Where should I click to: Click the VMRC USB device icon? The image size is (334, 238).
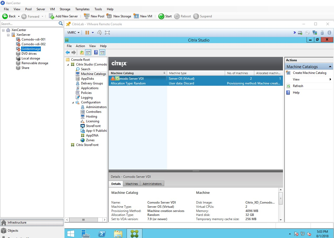[x=322, y=33]
